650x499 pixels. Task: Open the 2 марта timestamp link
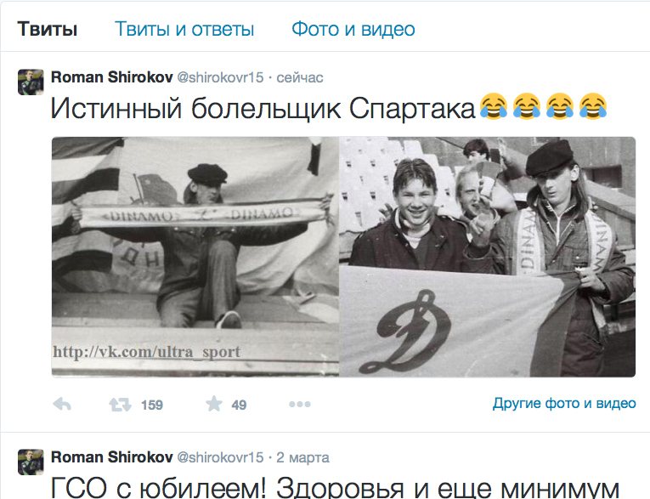[302, 457]
